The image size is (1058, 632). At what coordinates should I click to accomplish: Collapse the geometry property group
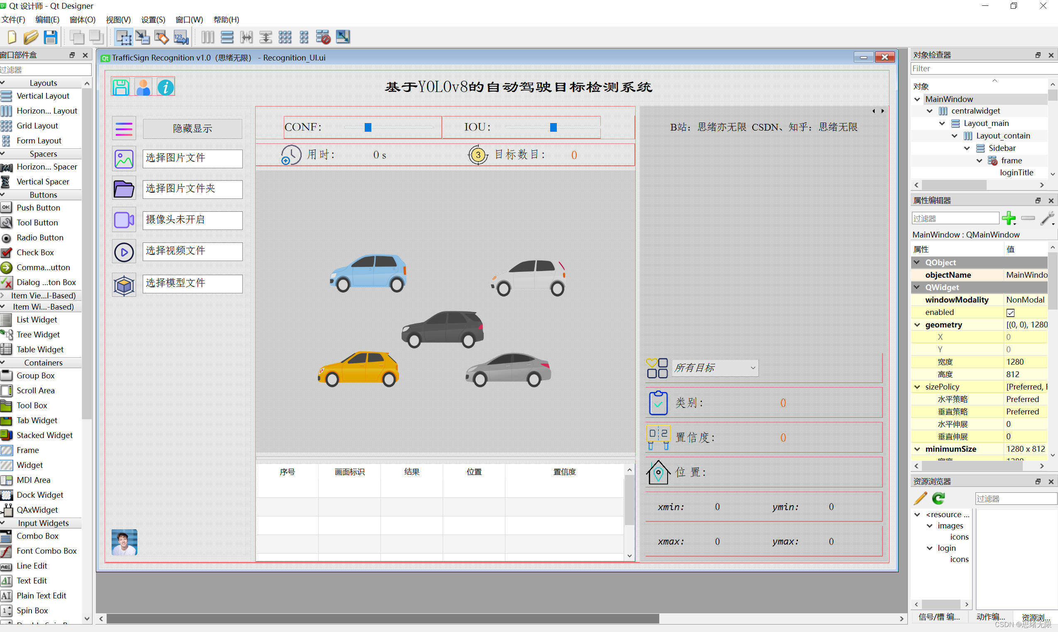[917, 325]
